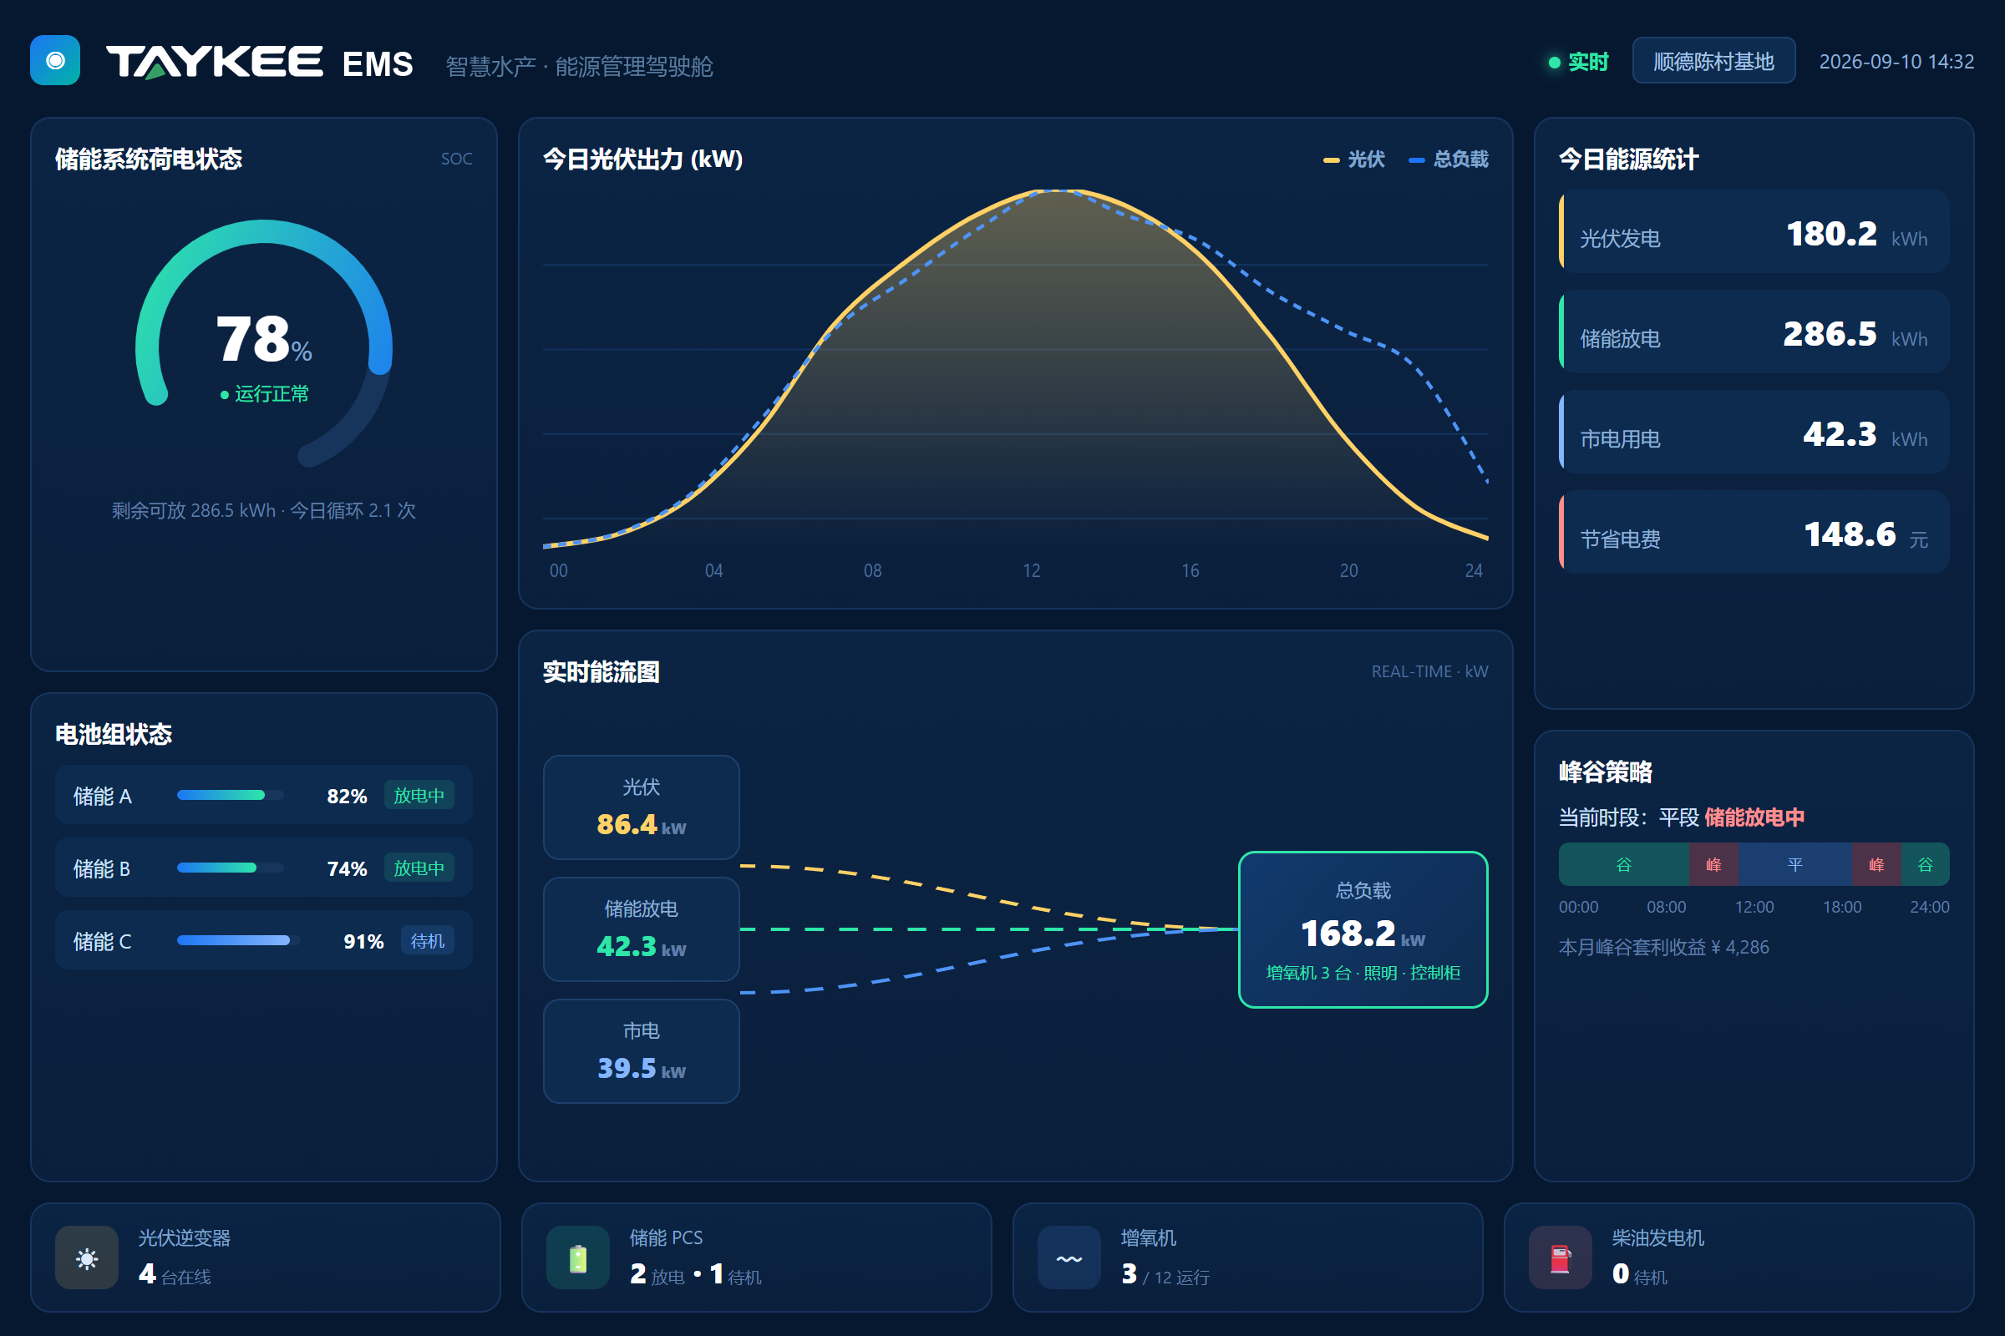Click the REAL-TIME · kW label
This screenshot has height=1336, width=2005.
[1429, 671]
